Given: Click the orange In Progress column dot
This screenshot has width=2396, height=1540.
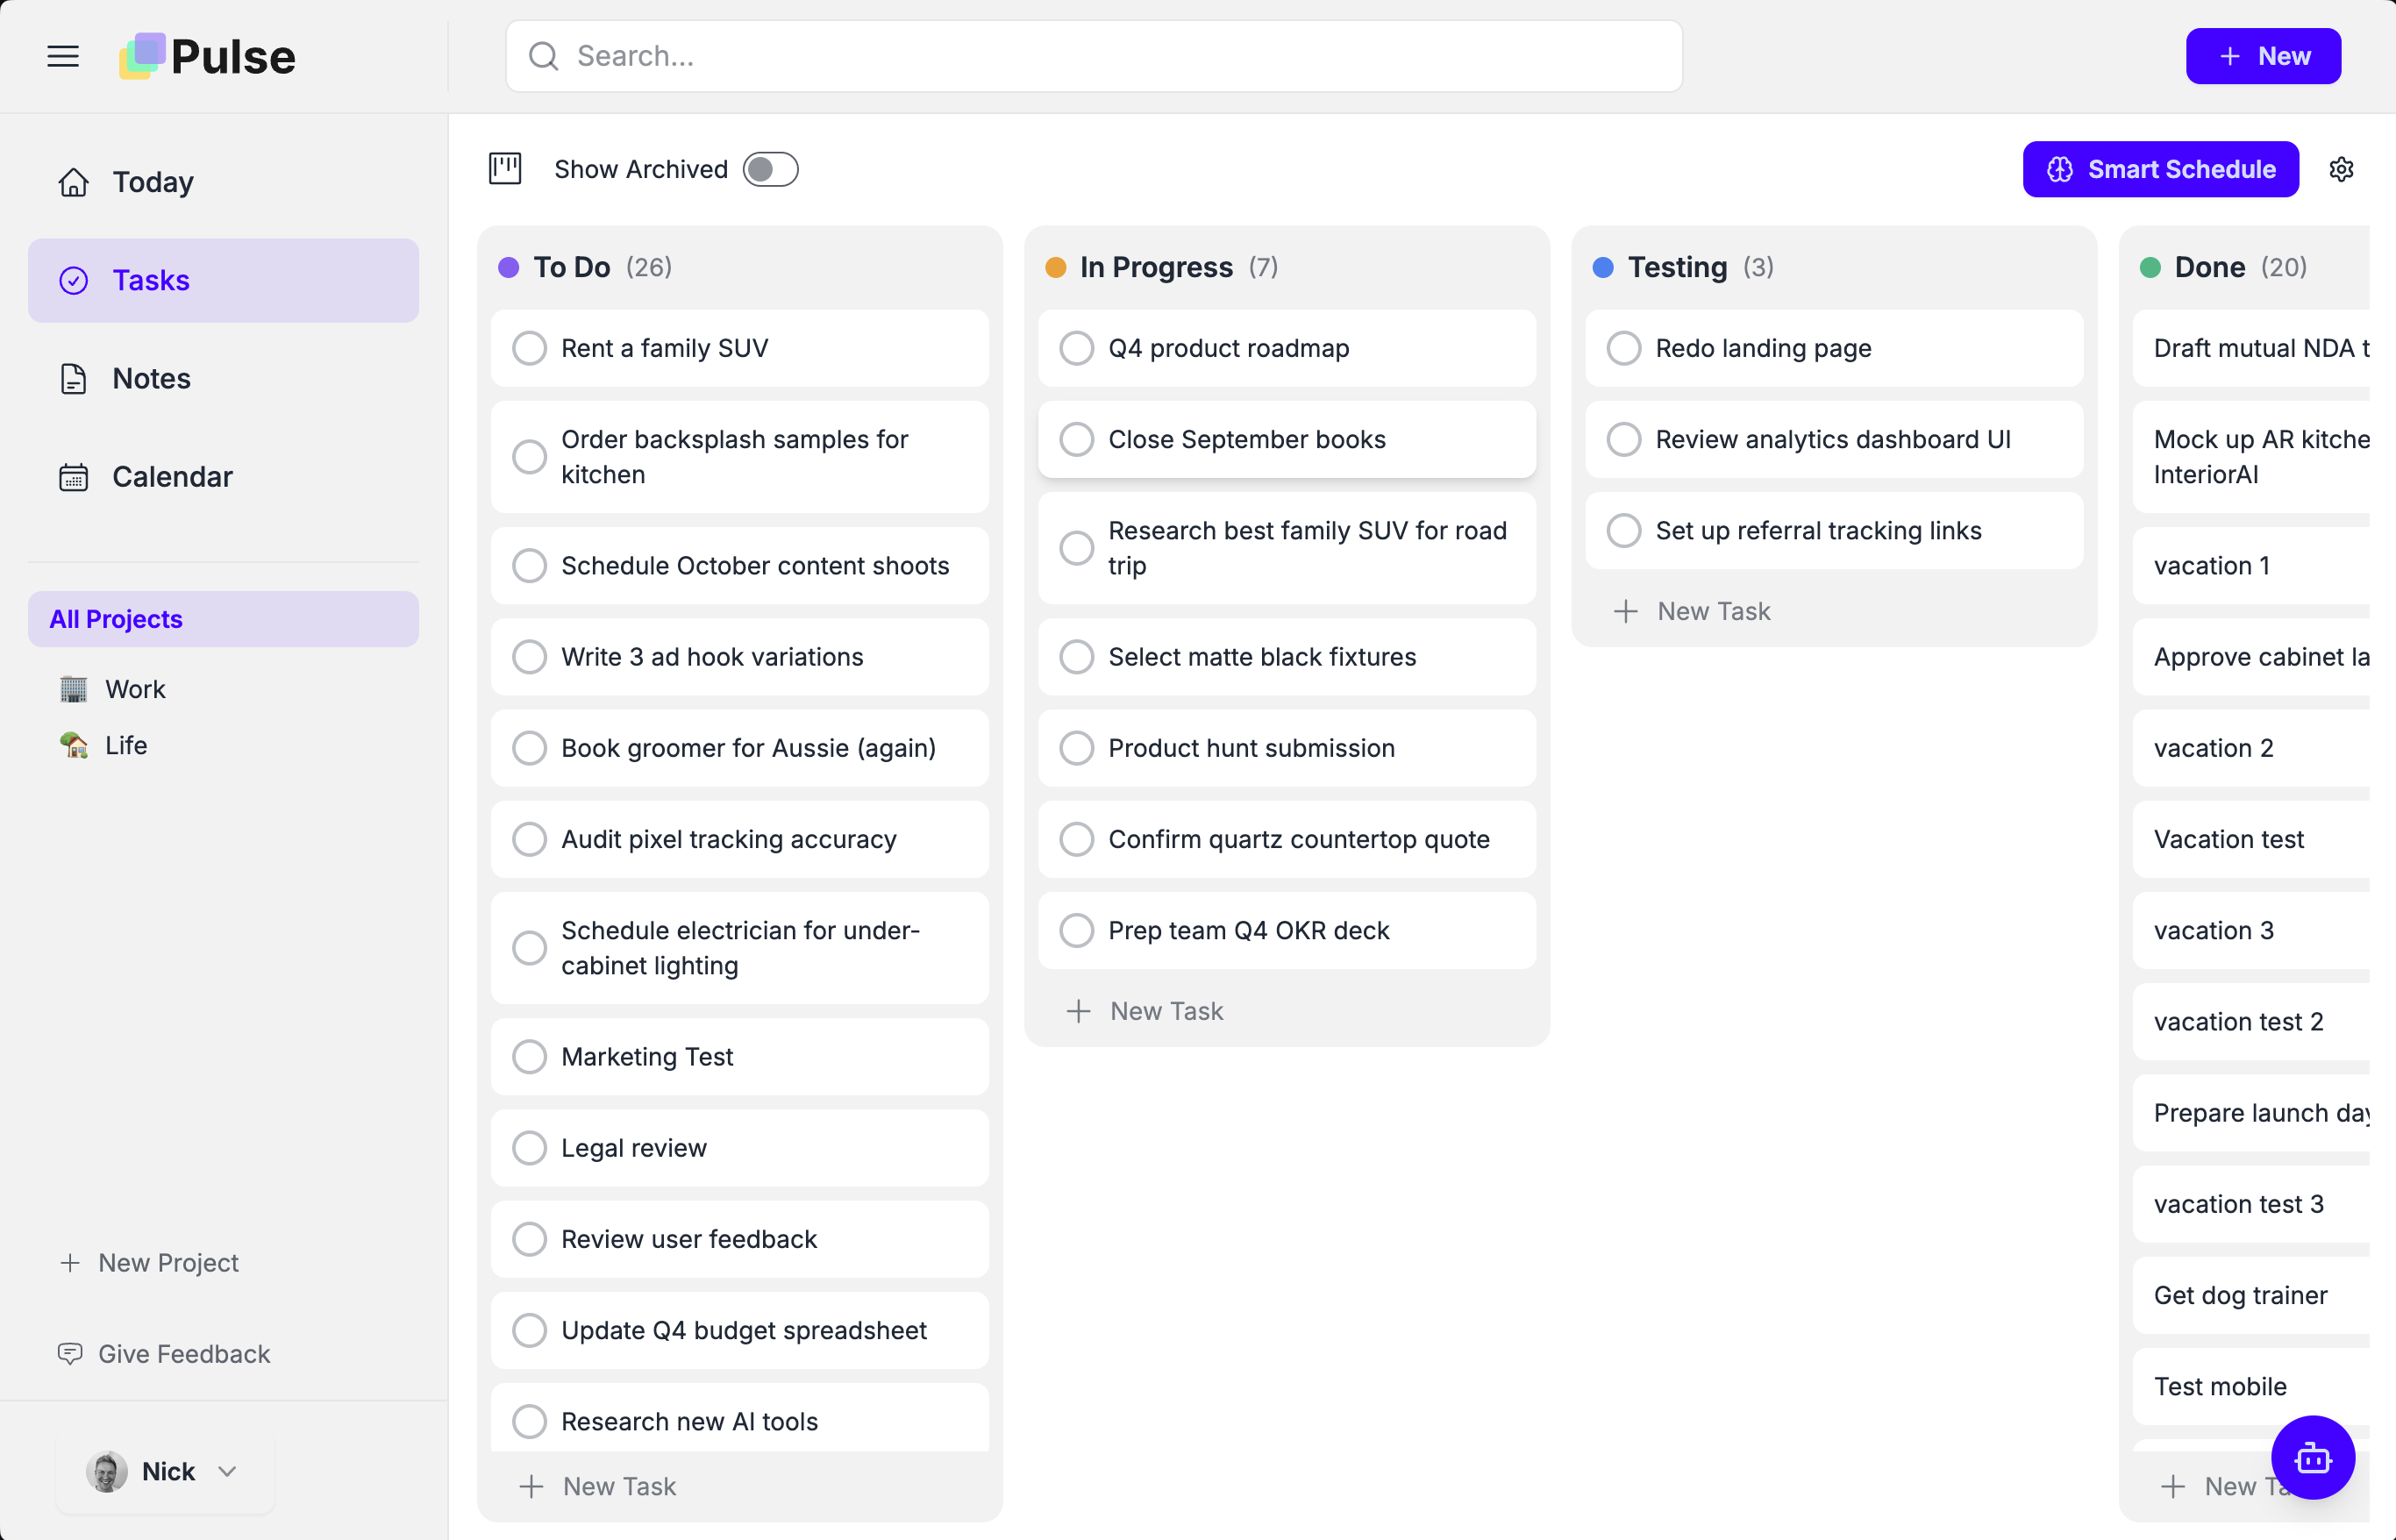Looking at the screenshot, I should [x=1055, y=267].
